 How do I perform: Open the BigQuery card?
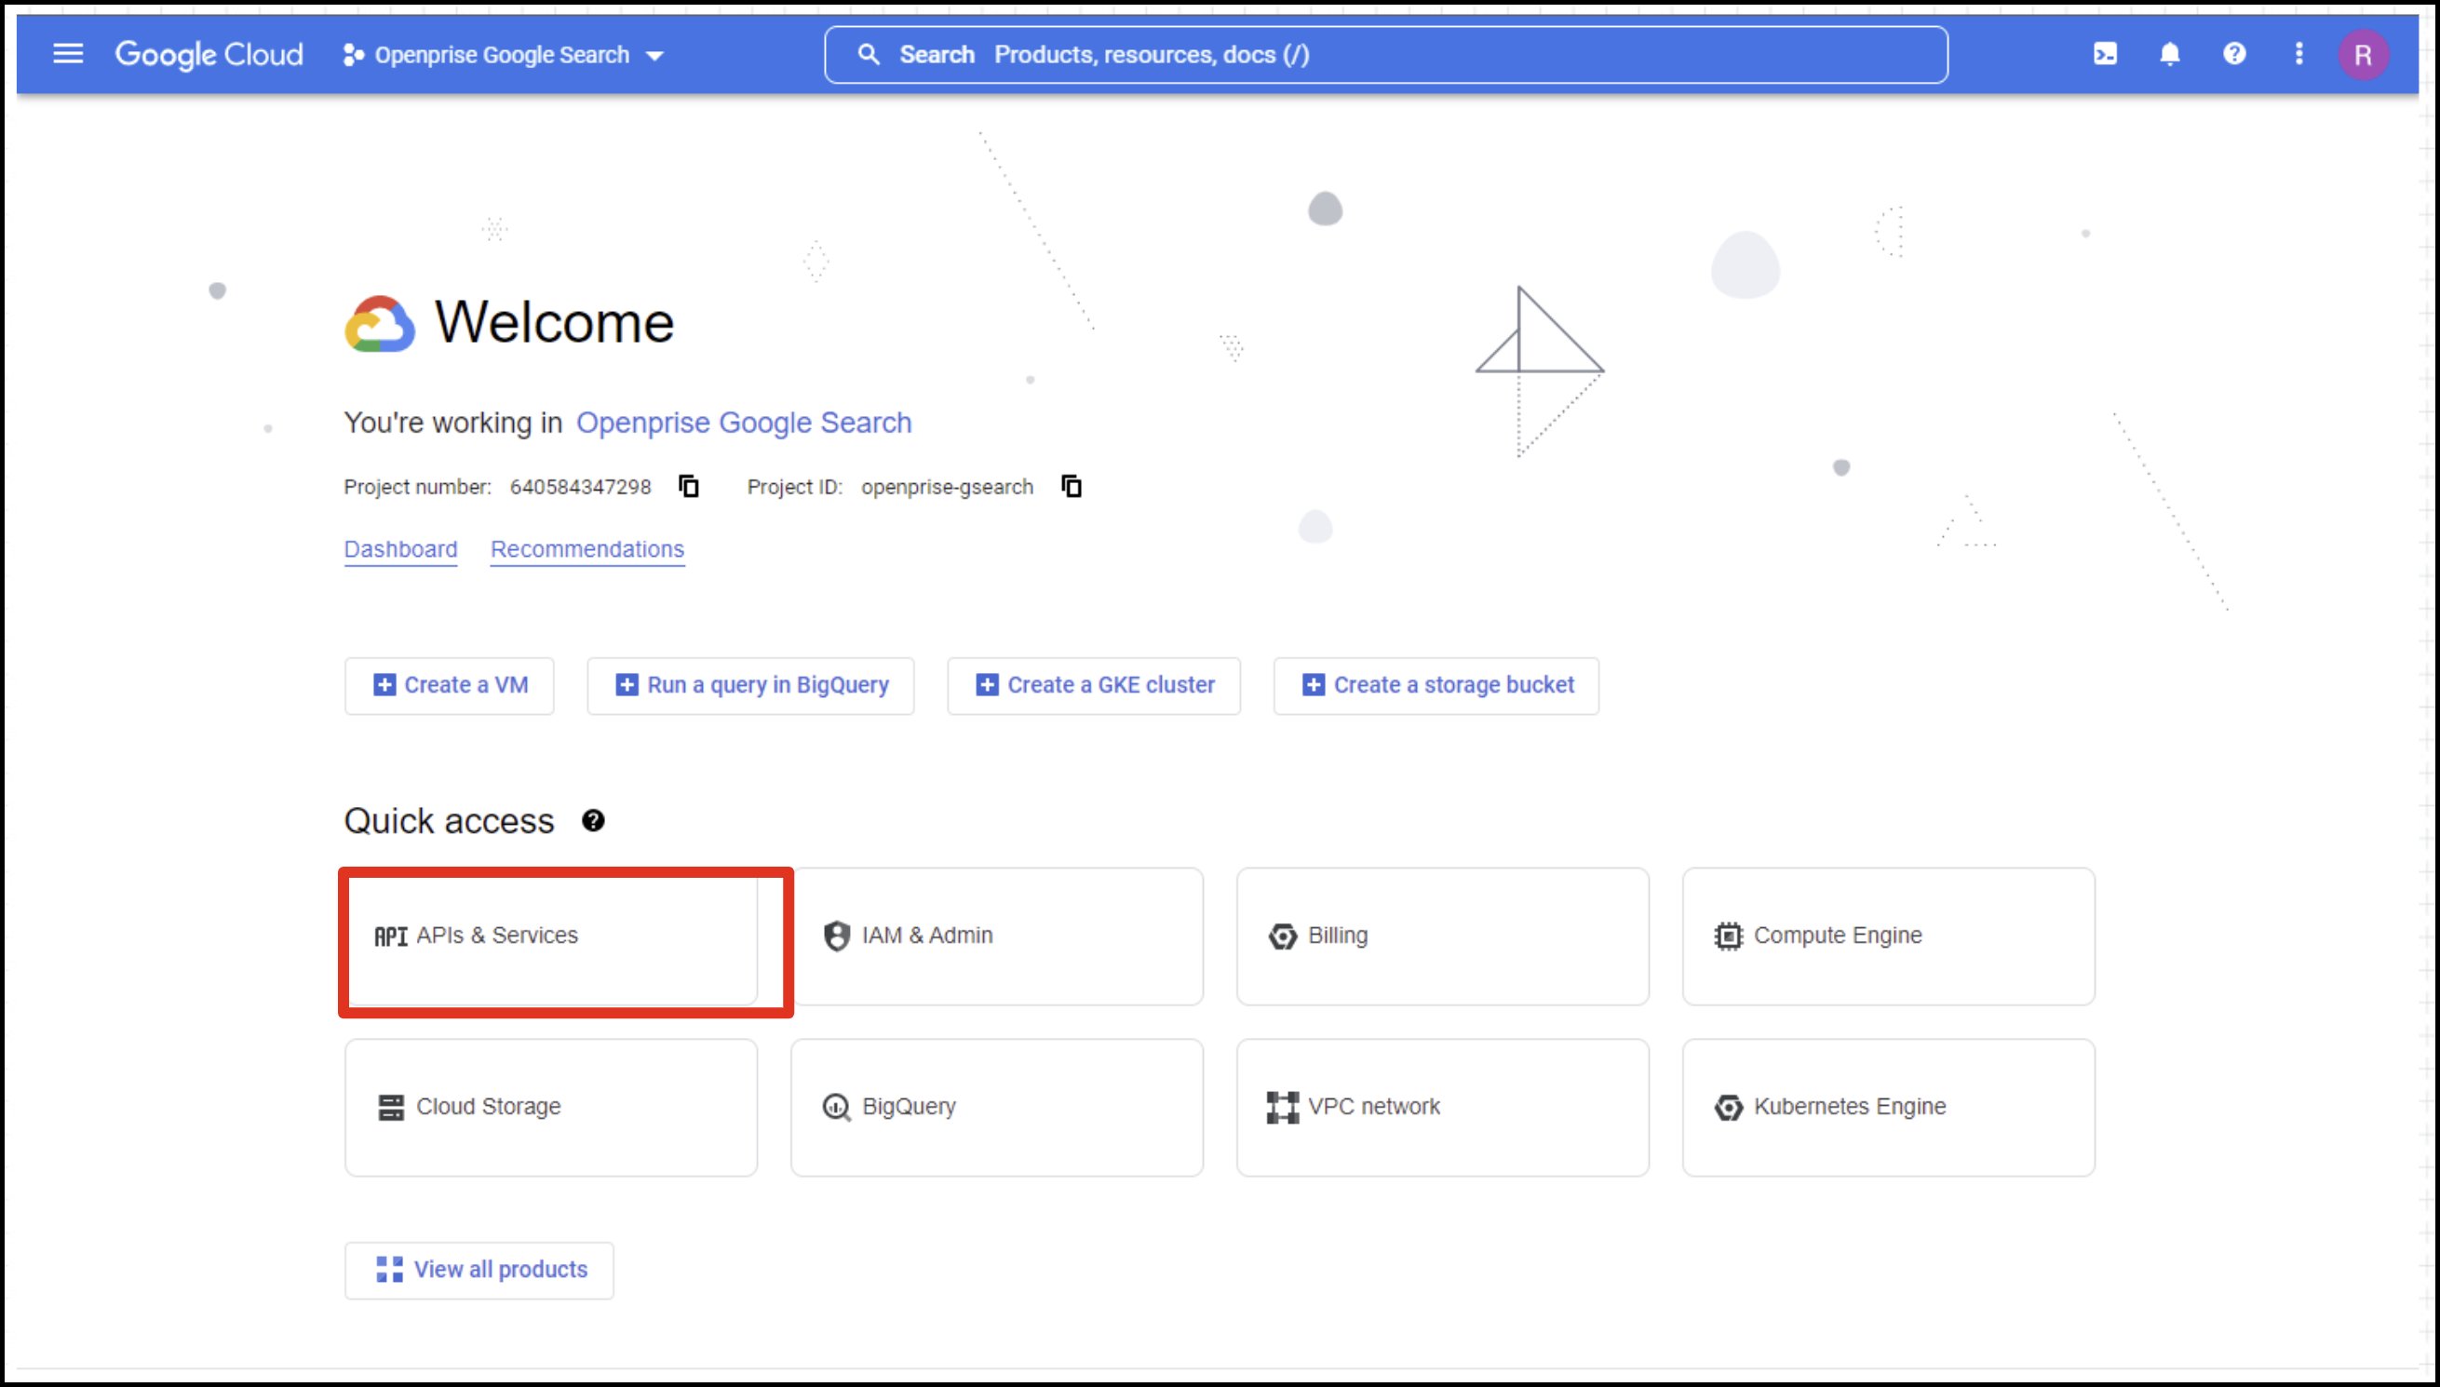pyautogui.click(x=997, y=1107)
